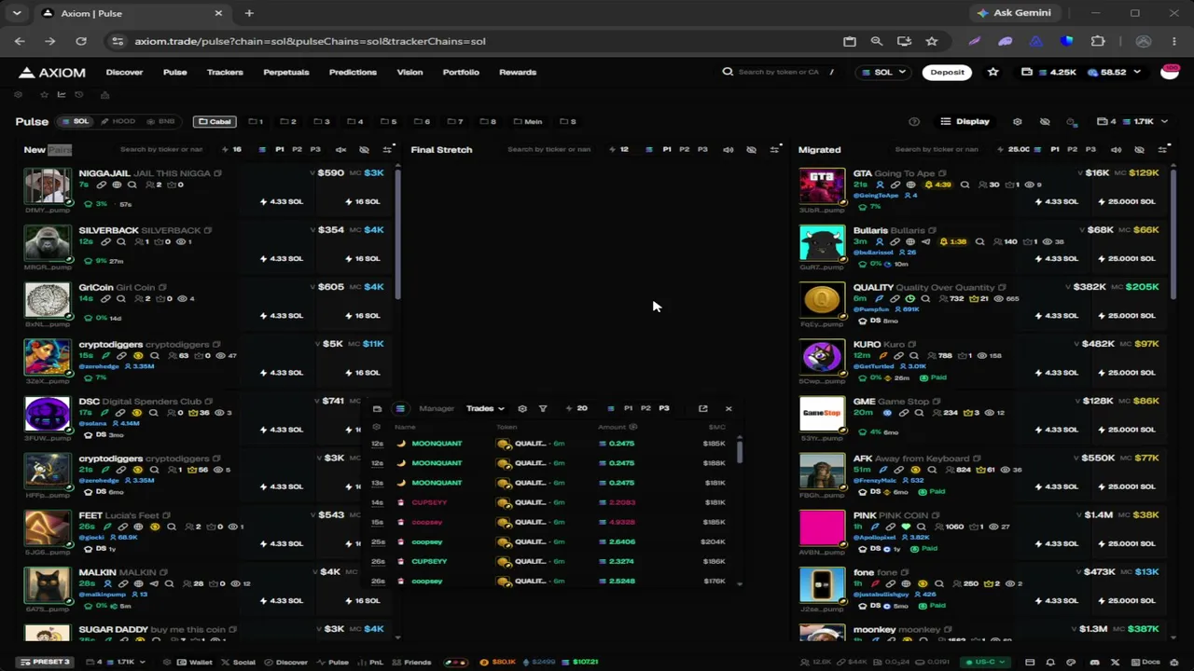This screenshot has height=671, width=1194.
Task: Toggle the global hide eye next to Display
Action: tap(1045, 121)
